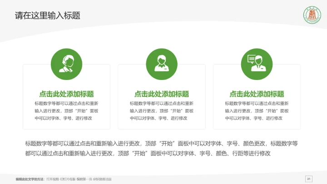The width and height of the screenshot is (327, 184).
Task: Click the person with speech bubble icon
Action: click(257, 64)
